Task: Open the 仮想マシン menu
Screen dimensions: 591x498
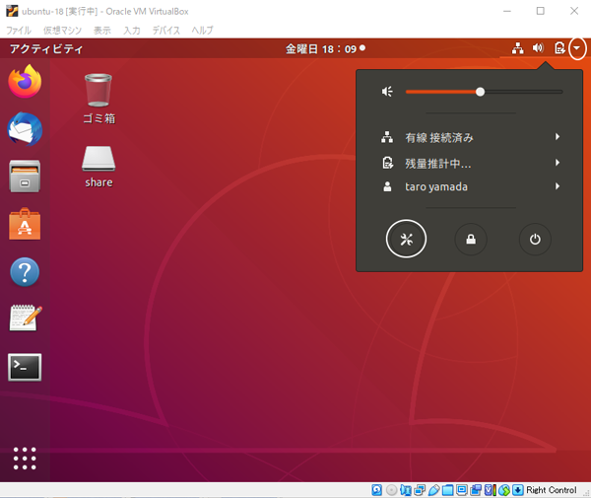Action: click(62, 31)
